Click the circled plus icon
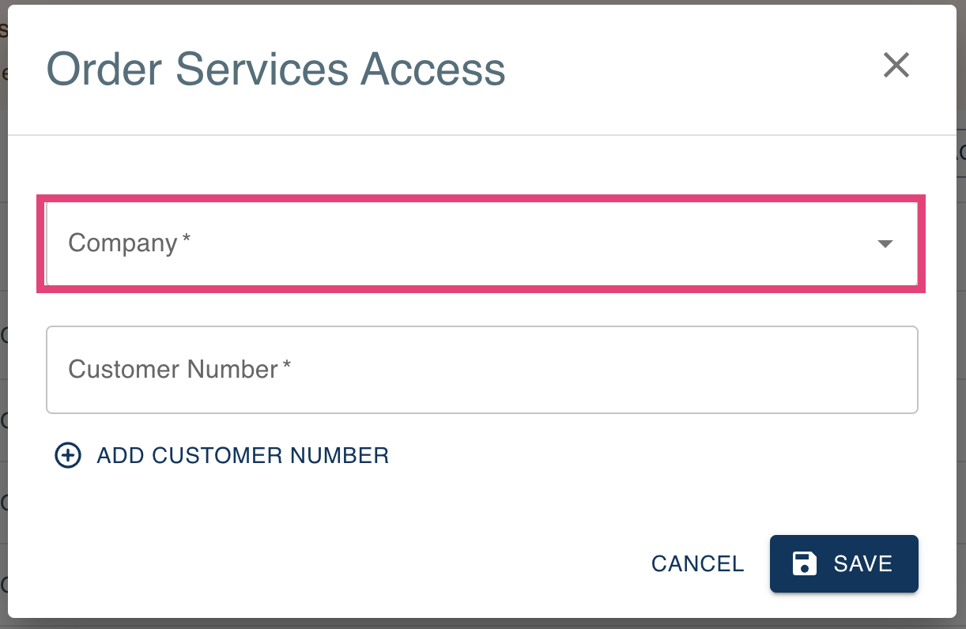Image resolution: width=966 pixels, height=629 pixels. (68, 455)
